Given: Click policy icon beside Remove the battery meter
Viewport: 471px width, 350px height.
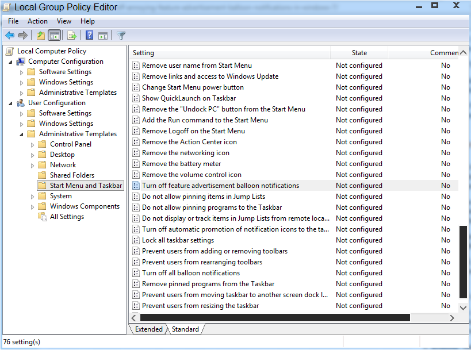Looking at the screenshot, I should point(136,164).
